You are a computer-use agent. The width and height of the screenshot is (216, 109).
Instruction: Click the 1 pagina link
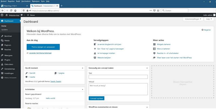pyautogui.click(x=61, y=73)
